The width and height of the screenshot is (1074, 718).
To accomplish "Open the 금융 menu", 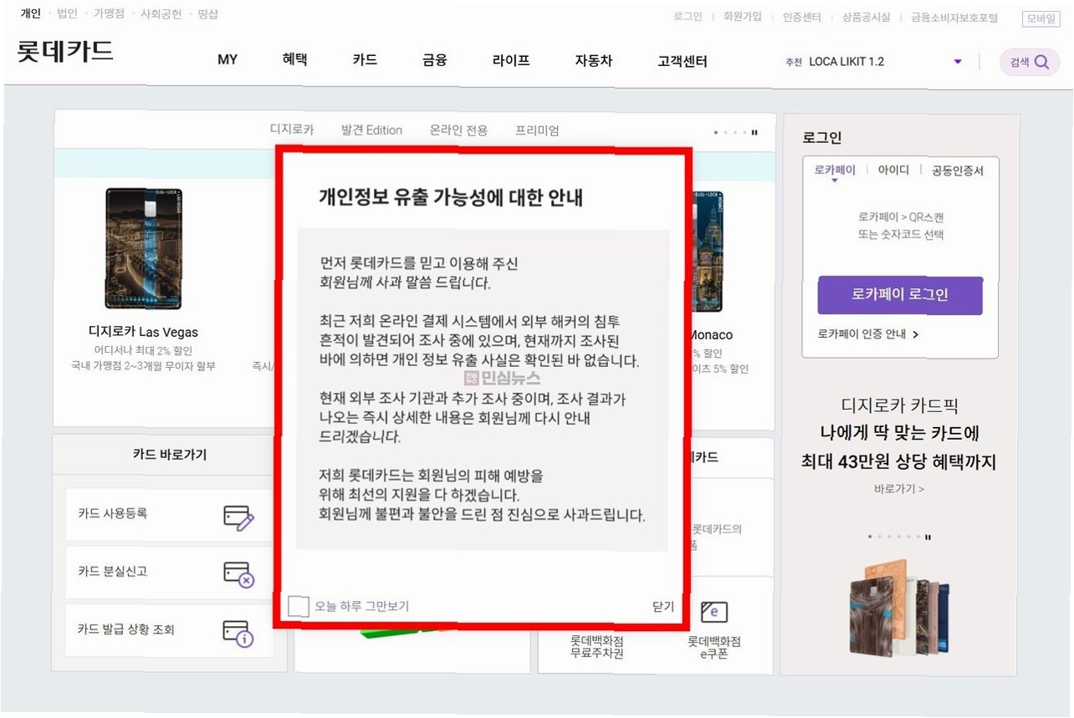I will (x=435, y=60).
